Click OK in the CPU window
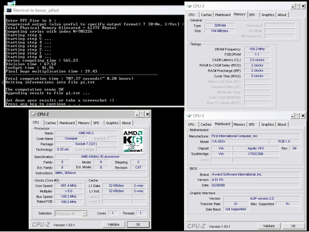Image resolution: width=309 pixels, height=232 pixels. coord(138,224)
